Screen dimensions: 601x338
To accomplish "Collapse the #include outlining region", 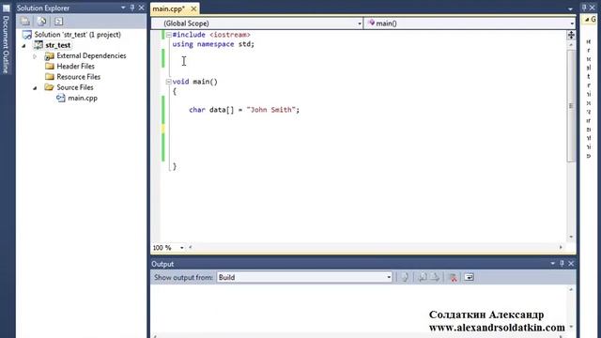I will point(168,35).
